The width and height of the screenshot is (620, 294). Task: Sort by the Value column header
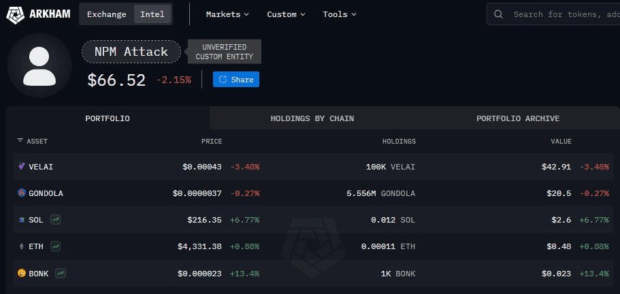[x=561, y=142]
